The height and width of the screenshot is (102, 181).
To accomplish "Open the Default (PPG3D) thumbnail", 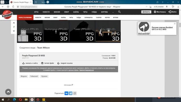I will click(30, 31).
